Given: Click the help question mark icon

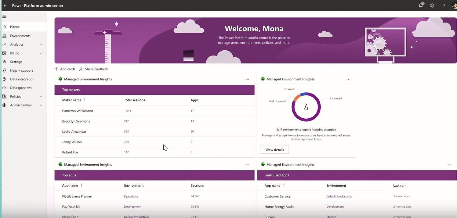Looking at the screenshot, I should pyautogui.click(x=444, y=5).
